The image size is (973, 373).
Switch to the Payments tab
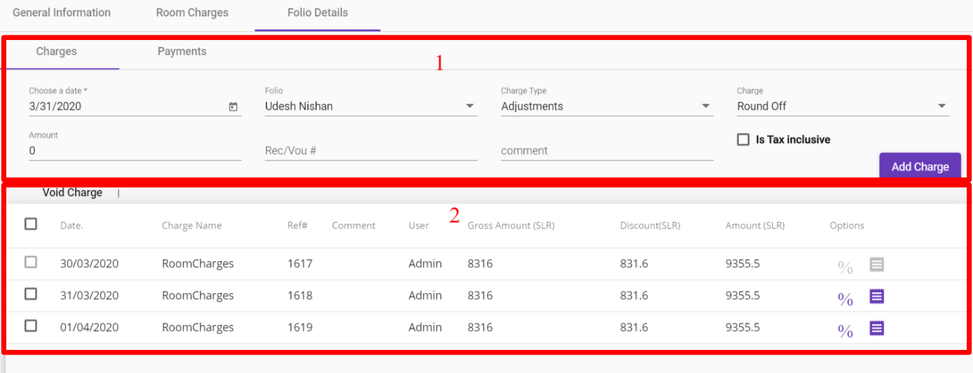coord(182,52)
